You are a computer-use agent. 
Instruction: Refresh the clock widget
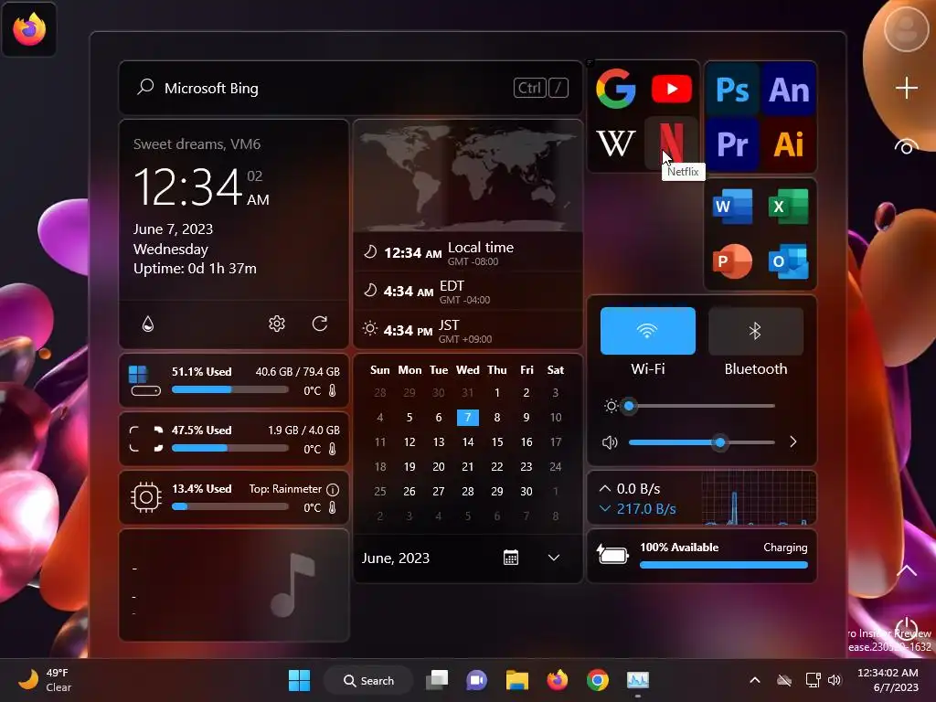tap(320, 324)
